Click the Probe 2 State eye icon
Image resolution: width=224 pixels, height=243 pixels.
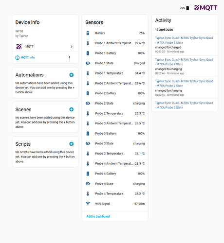click(88, 103)
